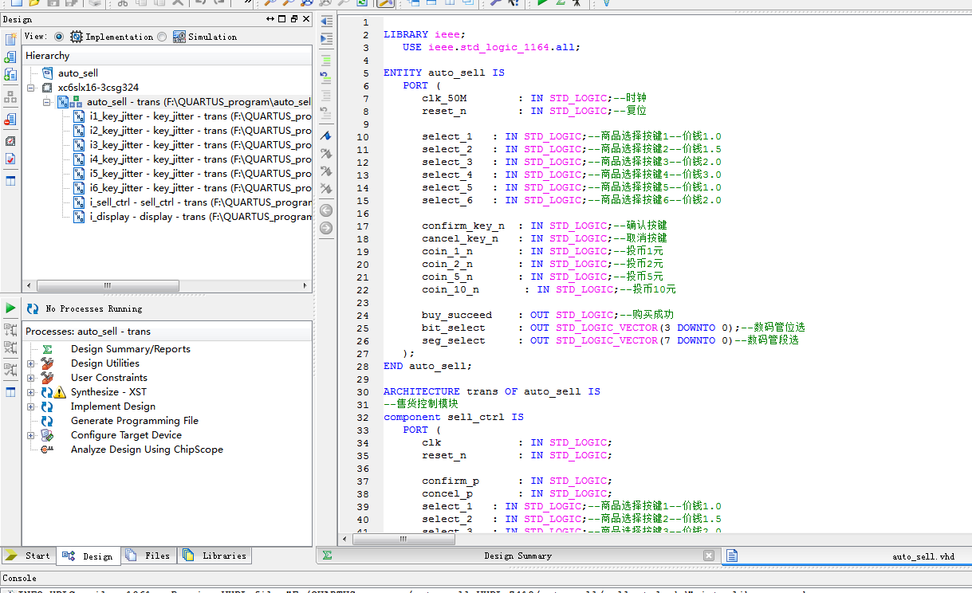Screen dimensions: 972x593
Task: Click the Hierarchy scrollbar left arrow
Action: (30, 285)
